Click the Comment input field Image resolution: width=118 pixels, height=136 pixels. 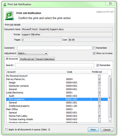point(55,48)
